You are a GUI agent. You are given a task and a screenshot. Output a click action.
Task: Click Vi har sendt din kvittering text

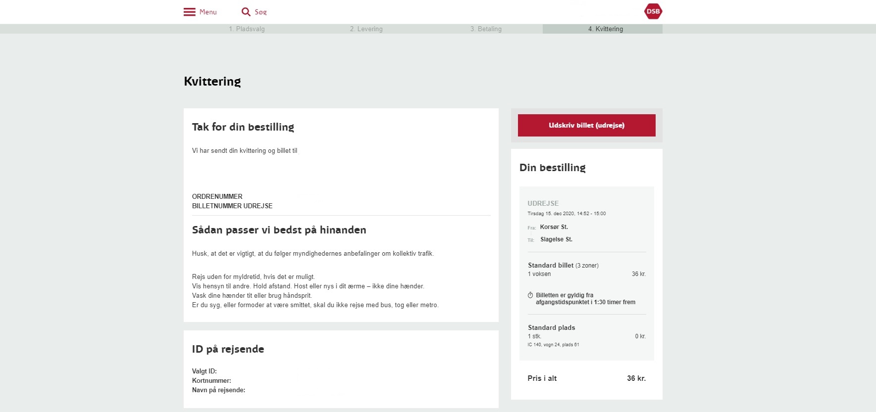(x=245, y=151)
